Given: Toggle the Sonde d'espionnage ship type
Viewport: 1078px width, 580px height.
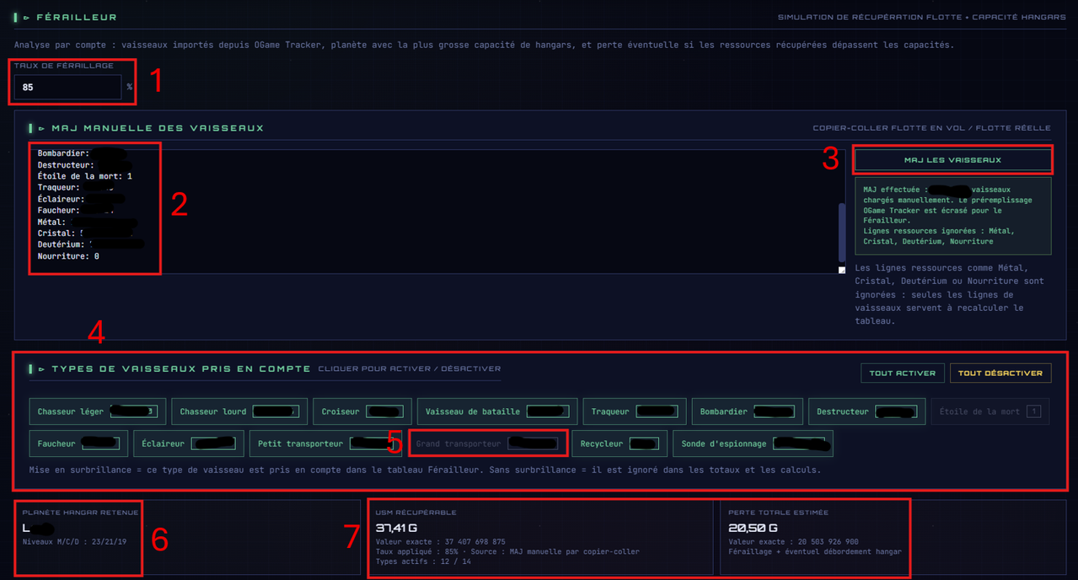Looking at the screenshot, I should click(753, 443).
